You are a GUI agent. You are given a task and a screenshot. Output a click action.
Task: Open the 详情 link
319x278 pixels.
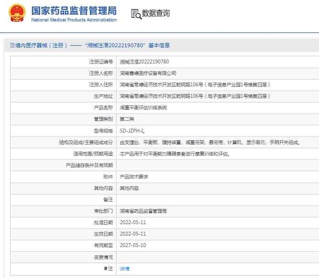point(125,269)
